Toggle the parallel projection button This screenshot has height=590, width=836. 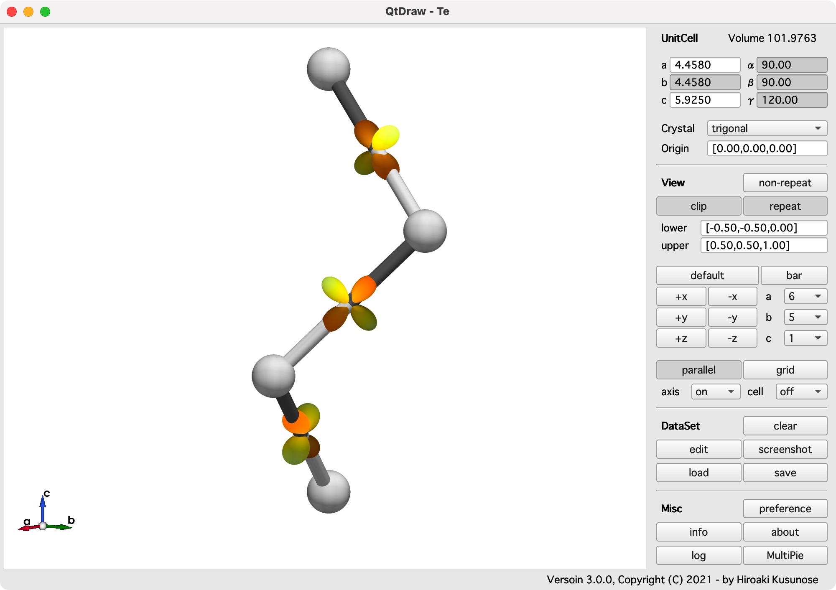pyautogui.click(x=698, y=370)
